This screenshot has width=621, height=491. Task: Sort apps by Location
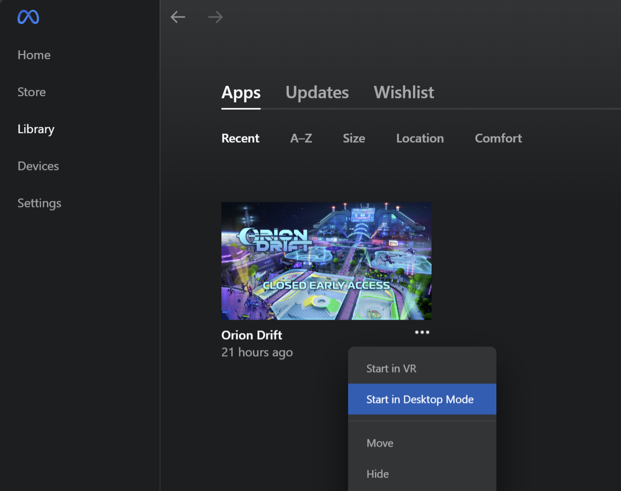point(420,138)
